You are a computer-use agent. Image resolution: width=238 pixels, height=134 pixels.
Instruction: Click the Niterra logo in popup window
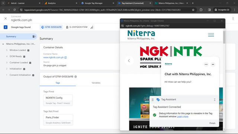pos(141,35)
